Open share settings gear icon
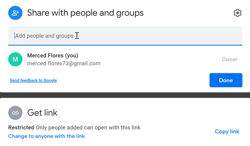 point(237,13)
